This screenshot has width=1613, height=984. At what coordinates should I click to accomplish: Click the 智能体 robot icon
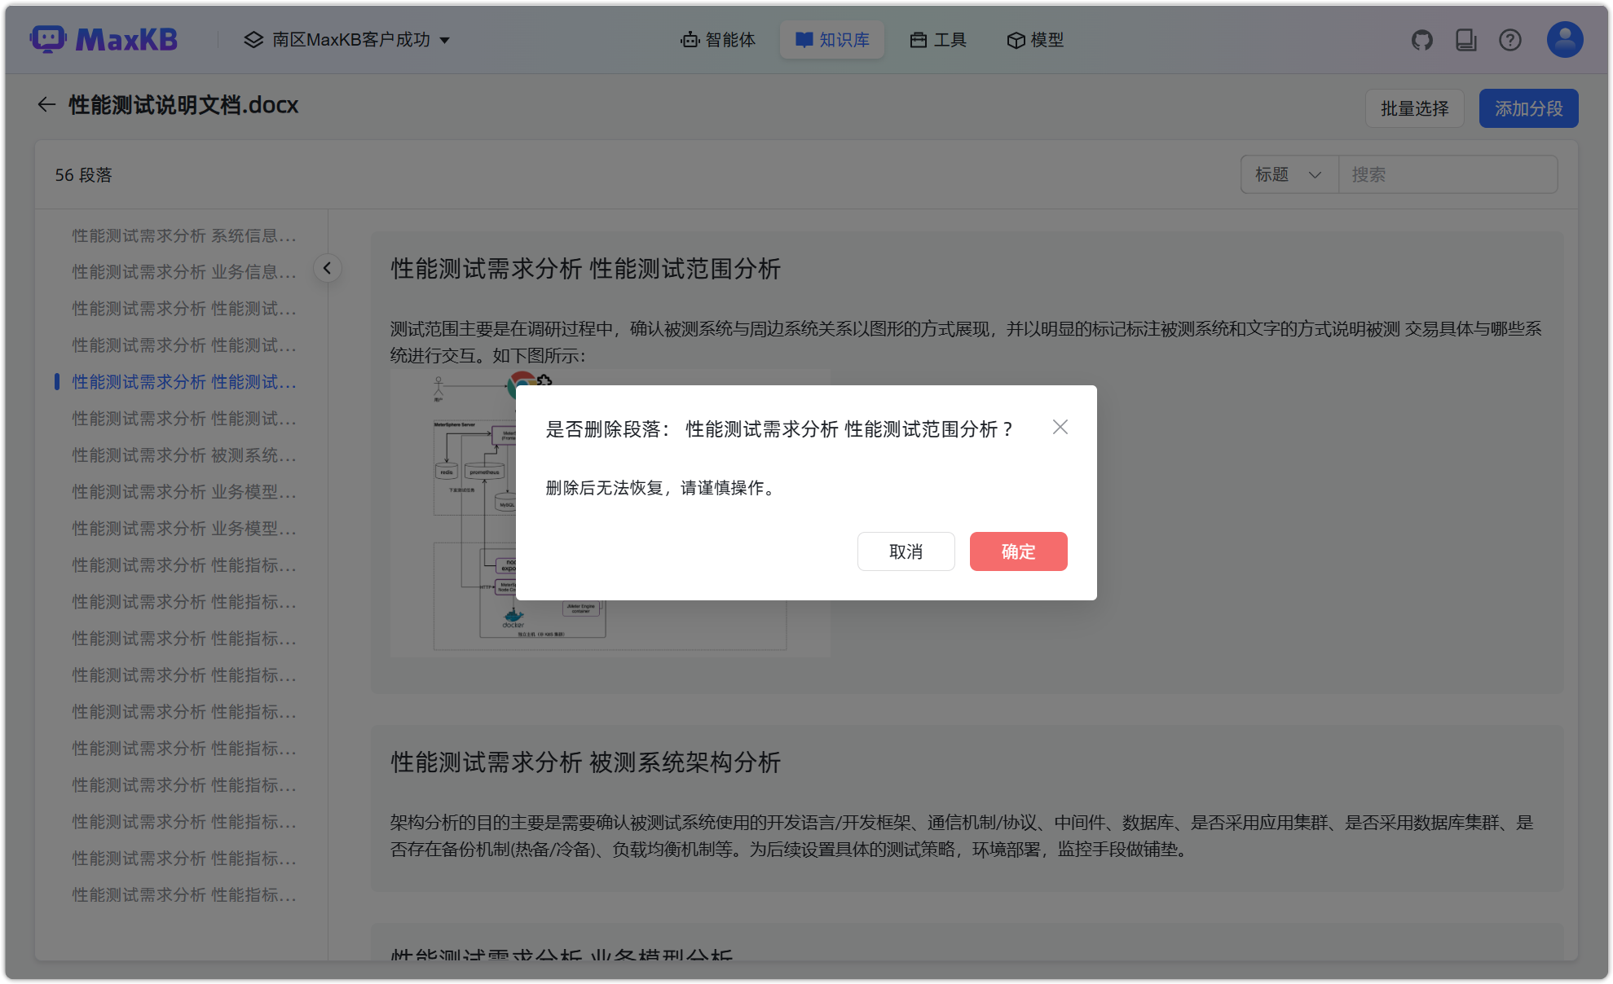tap(689, 40)
